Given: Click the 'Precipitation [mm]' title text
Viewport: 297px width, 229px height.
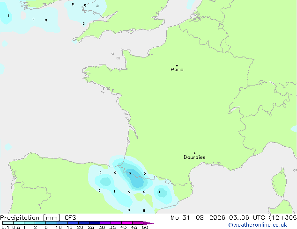Looking at the screenshot, I should point(30,218).
